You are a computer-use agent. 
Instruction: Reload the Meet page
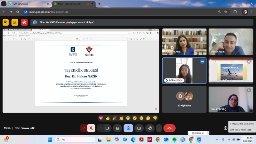[x=18, y=12]
